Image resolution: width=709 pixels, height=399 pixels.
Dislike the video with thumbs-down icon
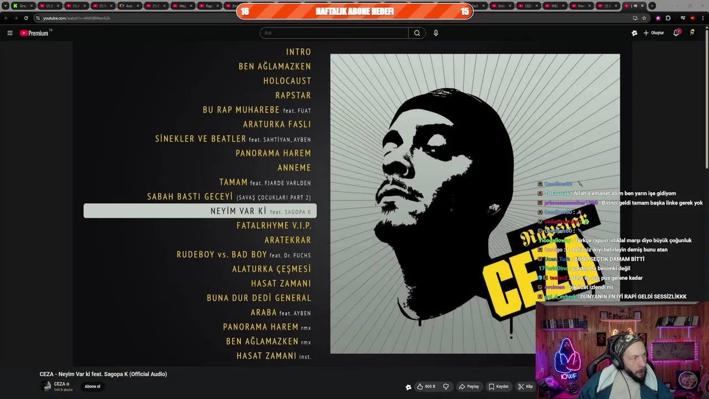tap(446, 387)
